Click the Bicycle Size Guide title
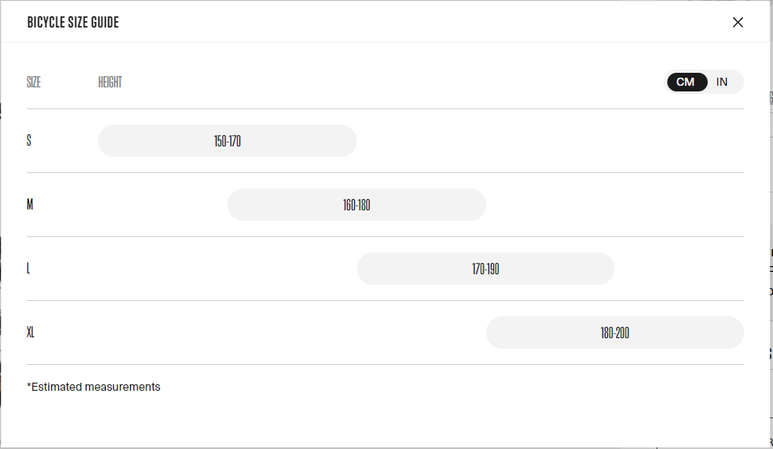773x449 pixels. [73, 22]
